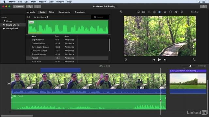Open Spotlight search in menu bar
The width and height of the screenshot is (209, 117).
pyautogui.click(x=199, y=2)
